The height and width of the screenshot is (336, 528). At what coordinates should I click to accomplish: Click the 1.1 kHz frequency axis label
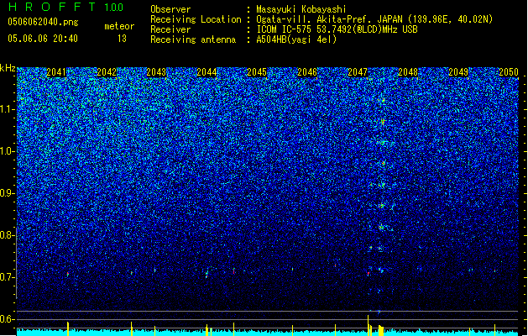point(8,109)
